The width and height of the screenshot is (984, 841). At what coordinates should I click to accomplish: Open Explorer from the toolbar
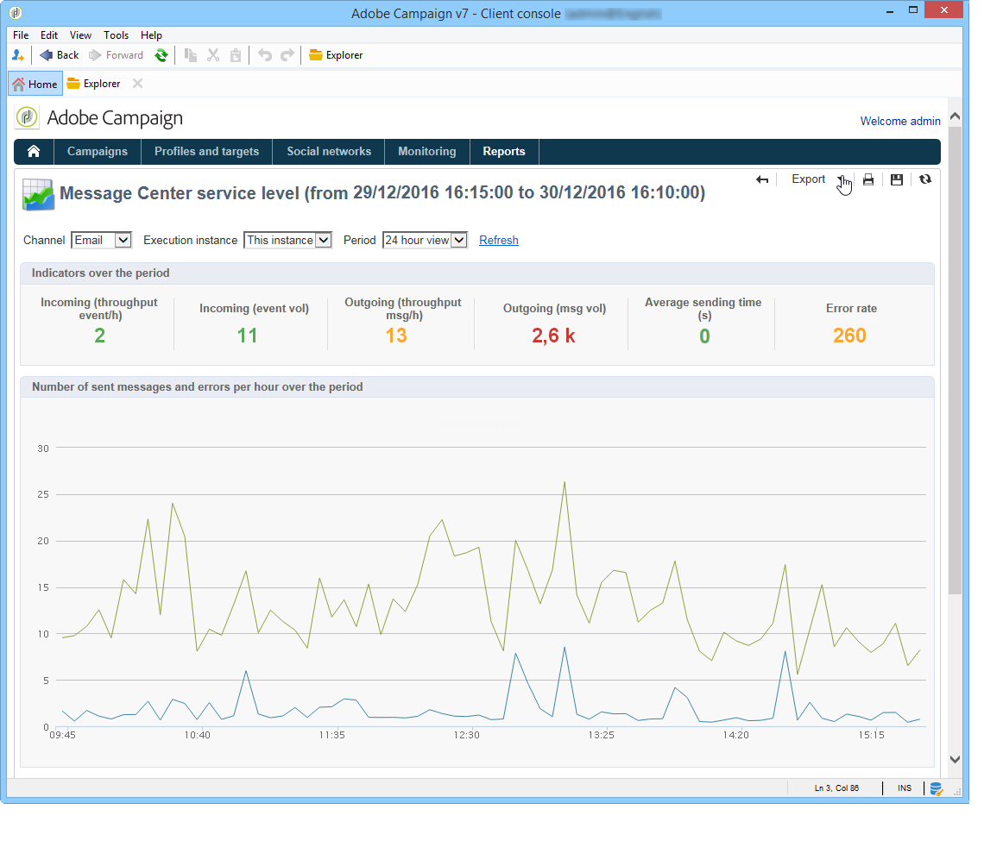tap(336, 55)
